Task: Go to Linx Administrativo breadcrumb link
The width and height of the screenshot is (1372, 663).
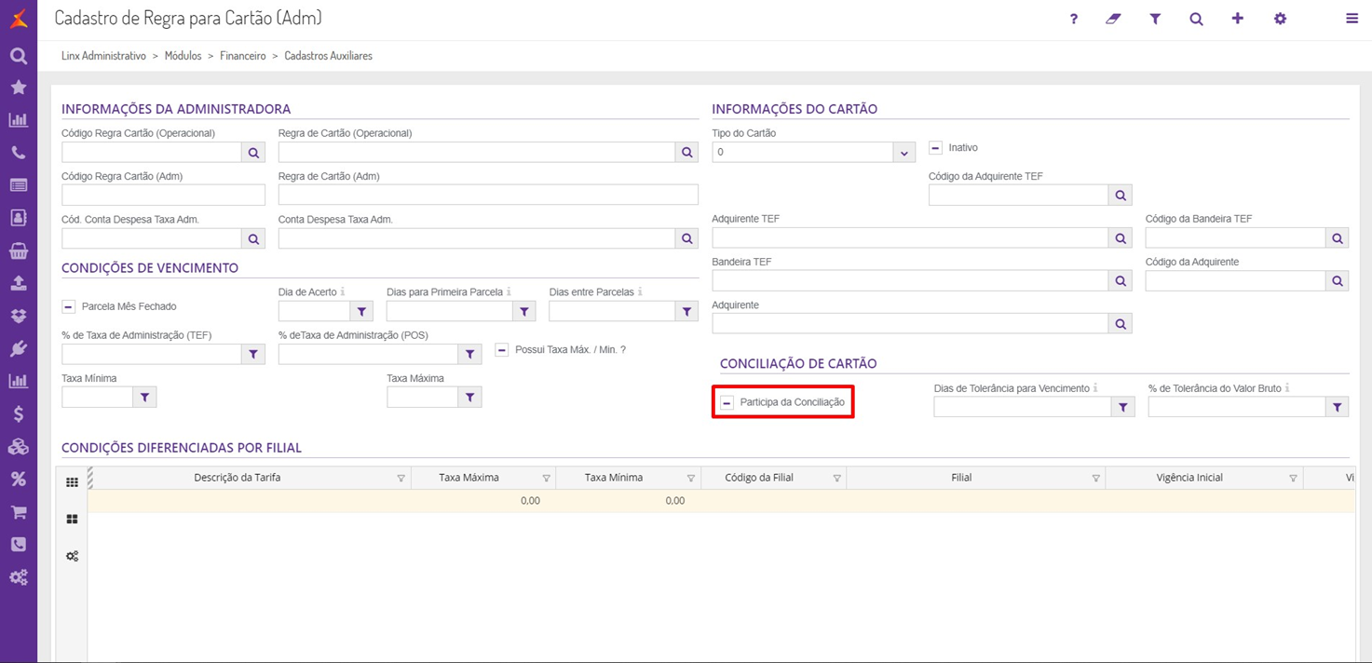Action: (x=103, y=56)
